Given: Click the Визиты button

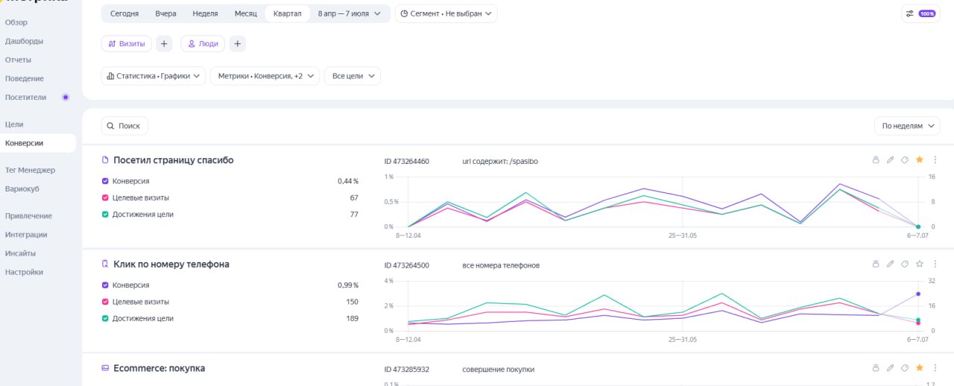Looking at the screenshot, I should pos(127,44).
